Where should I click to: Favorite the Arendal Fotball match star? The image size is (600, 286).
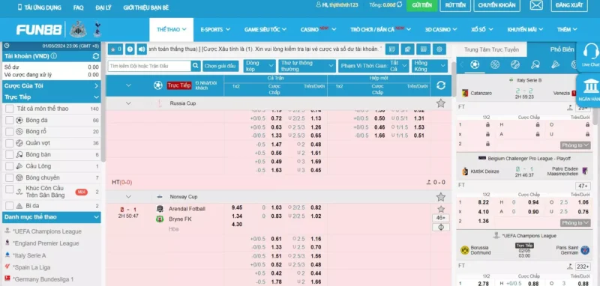click(441, 209)
